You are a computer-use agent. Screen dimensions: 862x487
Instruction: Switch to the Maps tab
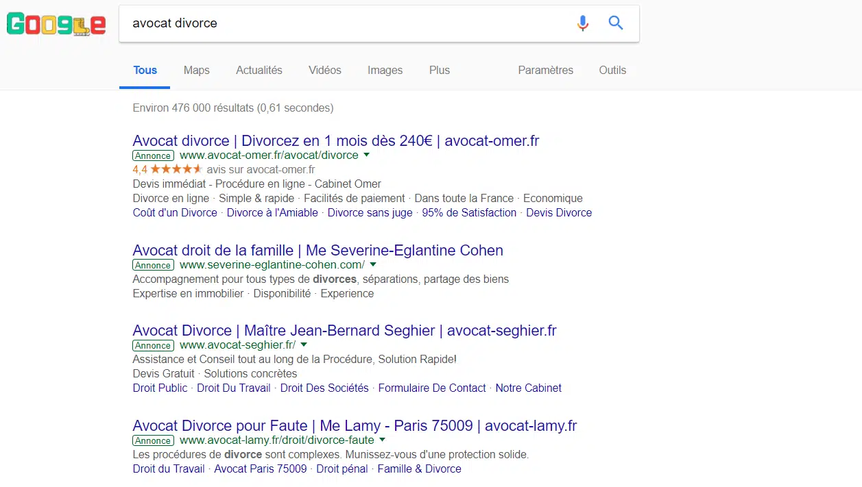pyautogui.click(x=196, y=70)
